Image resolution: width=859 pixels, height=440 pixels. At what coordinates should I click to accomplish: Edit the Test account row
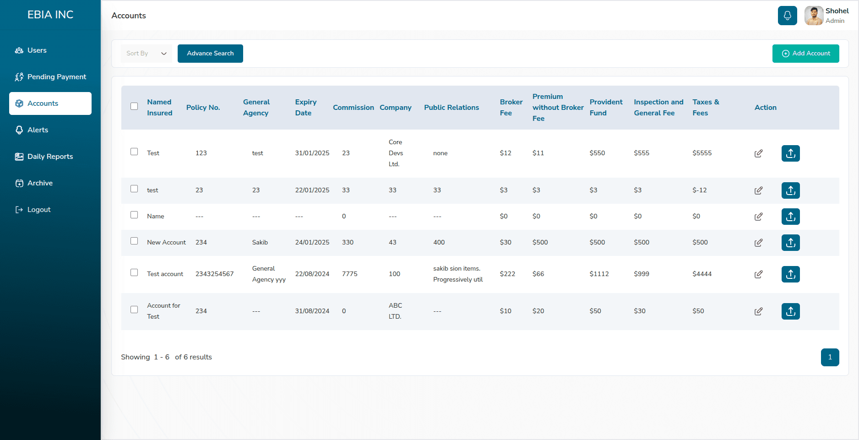pos(758,274)
